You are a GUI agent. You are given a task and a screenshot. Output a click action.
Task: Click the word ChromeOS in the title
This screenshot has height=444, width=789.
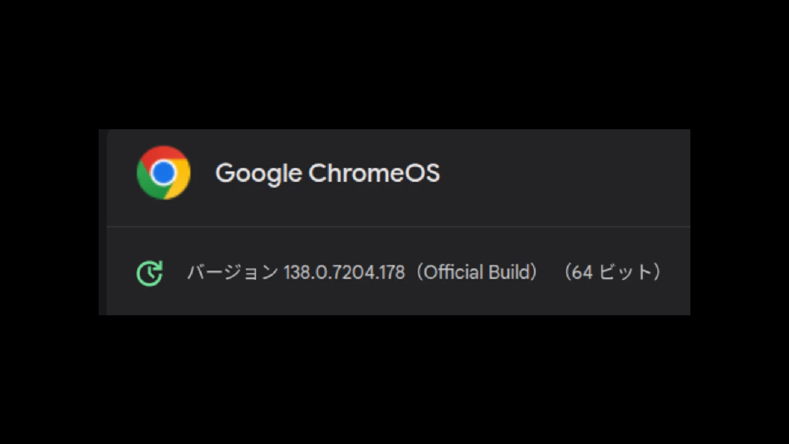374,173
